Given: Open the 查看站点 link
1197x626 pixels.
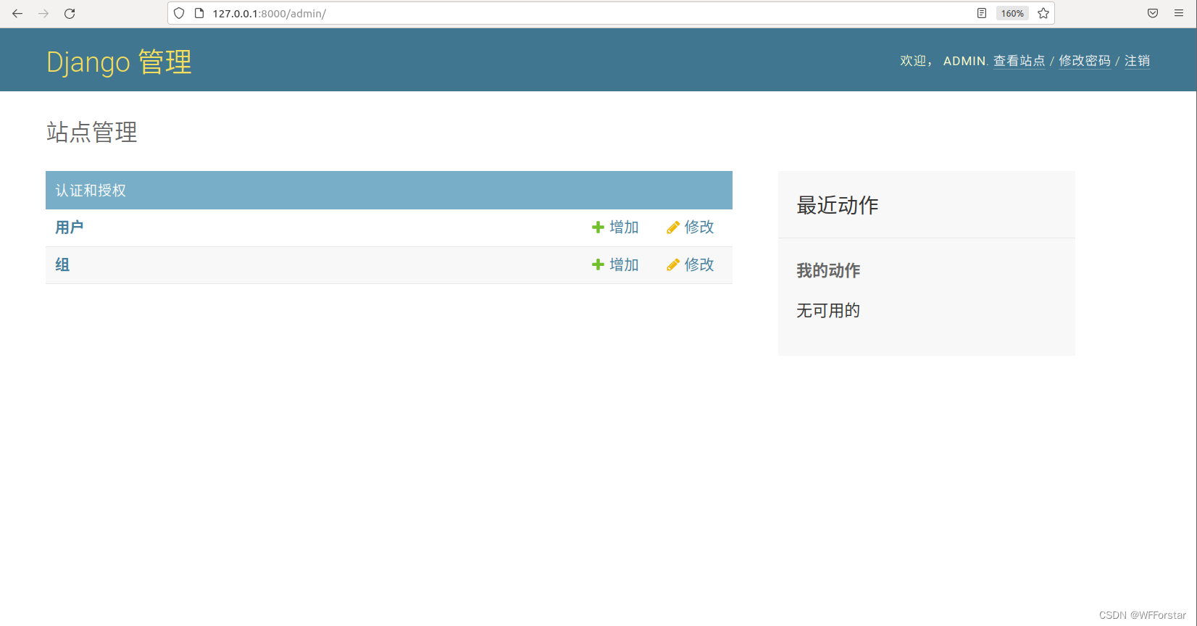Looking at the screenshot, I should coord(1019,61).
